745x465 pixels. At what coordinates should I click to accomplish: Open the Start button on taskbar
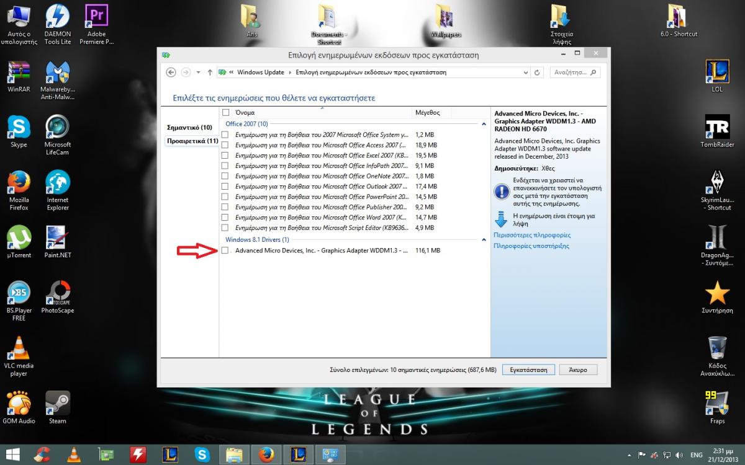tap(12, 454)
